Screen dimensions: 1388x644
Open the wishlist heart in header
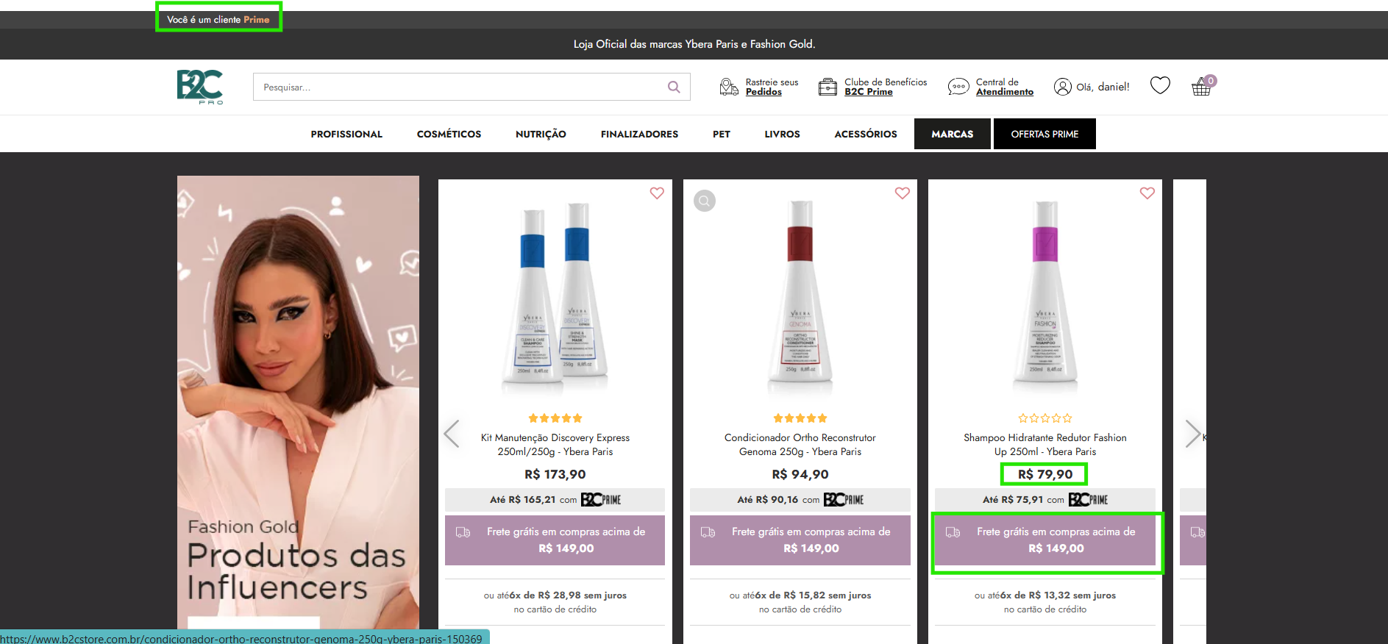pos(1160,86)
